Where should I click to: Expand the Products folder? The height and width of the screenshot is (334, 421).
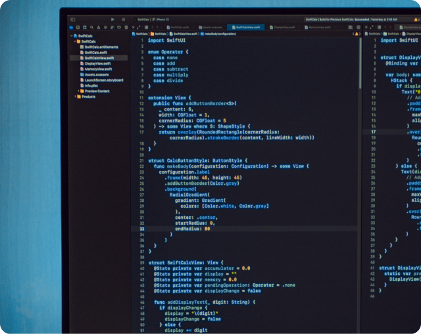pos(76,97)
